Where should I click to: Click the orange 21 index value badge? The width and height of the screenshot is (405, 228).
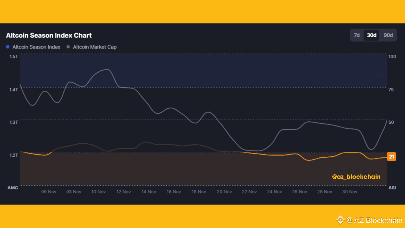pos(392,157)
